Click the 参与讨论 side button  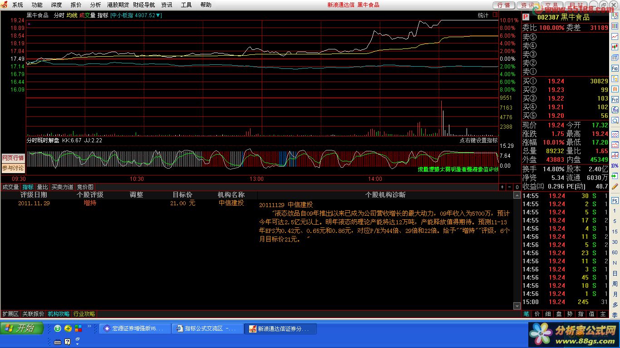pyautogui.click(x=13, y=168)
